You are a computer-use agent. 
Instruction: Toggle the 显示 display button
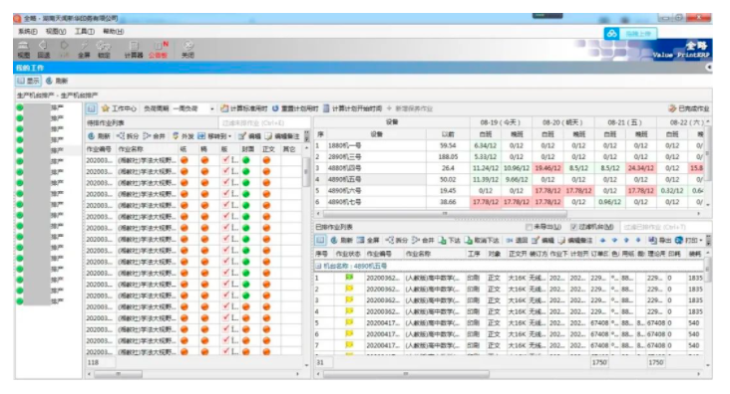pyautogui.click(x=28, y=81)
